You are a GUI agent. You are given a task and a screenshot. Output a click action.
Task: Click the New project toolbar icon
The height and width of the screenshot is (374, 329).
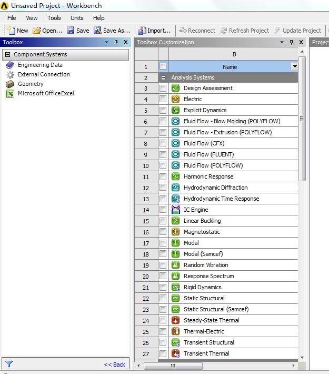pos(11,31)
